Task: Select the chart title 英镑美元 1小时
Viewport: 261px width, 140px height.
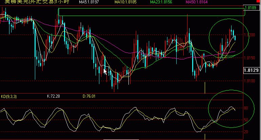Action: 37,2
